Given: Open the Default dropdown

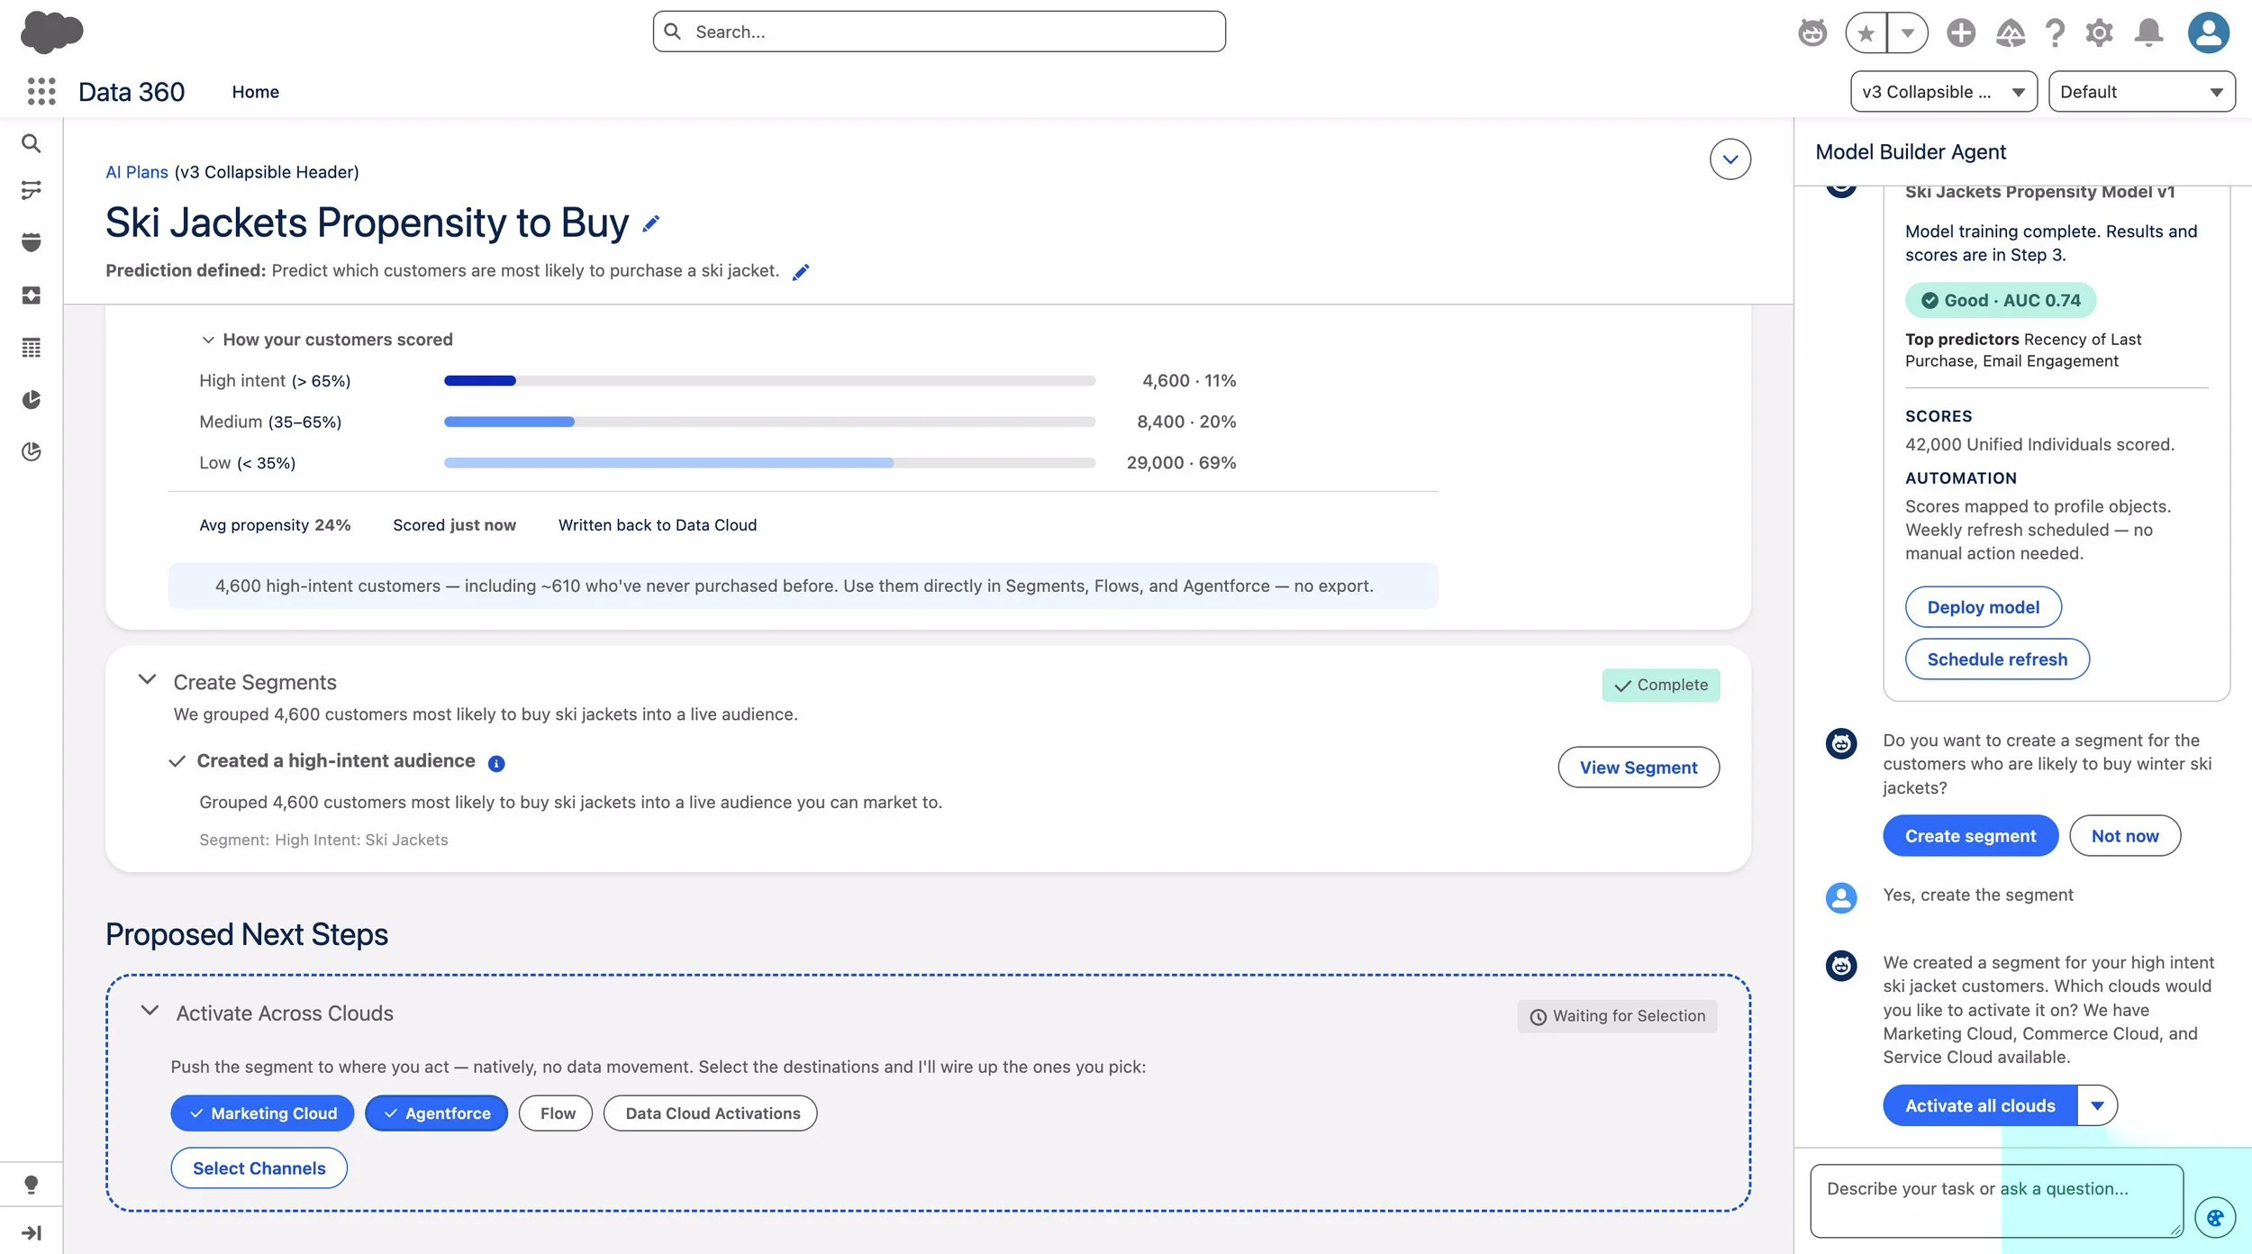Looking at the screenshot, I should pyautogui.click(x=2141, y=92).
